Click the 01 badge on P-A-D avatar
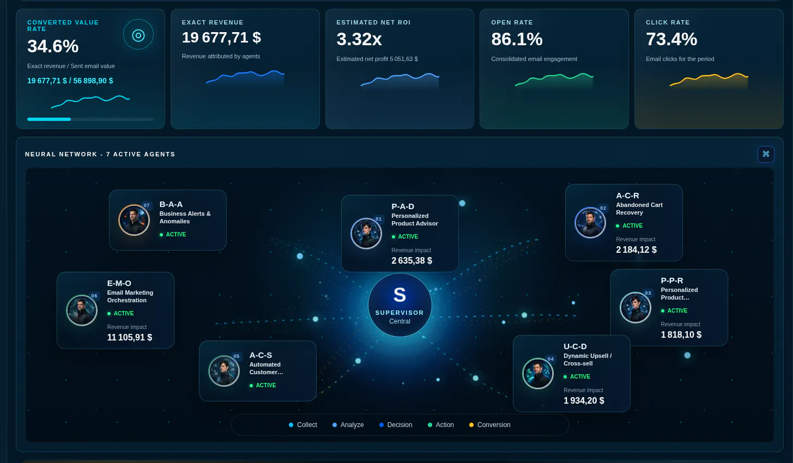Screen dimensions: 793x463 pyautogui.click(x=379, y=219)
